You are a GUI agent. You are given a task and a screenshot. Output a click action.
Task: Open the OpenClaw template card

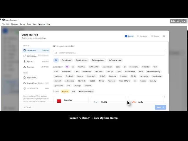pyautogui.click(x=71, y=100)
